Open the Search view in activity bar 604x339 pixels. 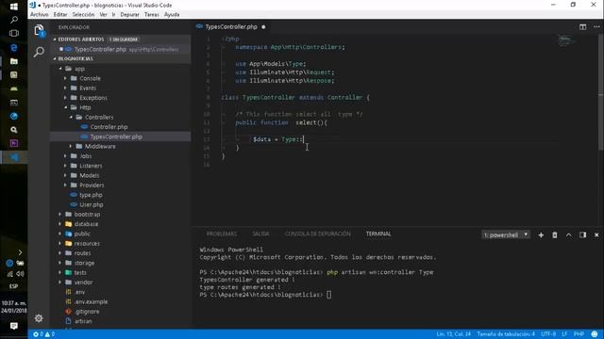39,52
